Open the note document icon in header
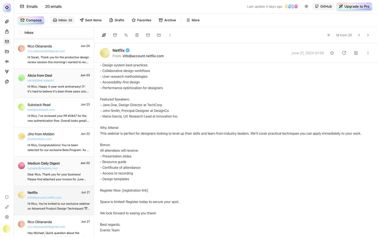 pos(356,53)
